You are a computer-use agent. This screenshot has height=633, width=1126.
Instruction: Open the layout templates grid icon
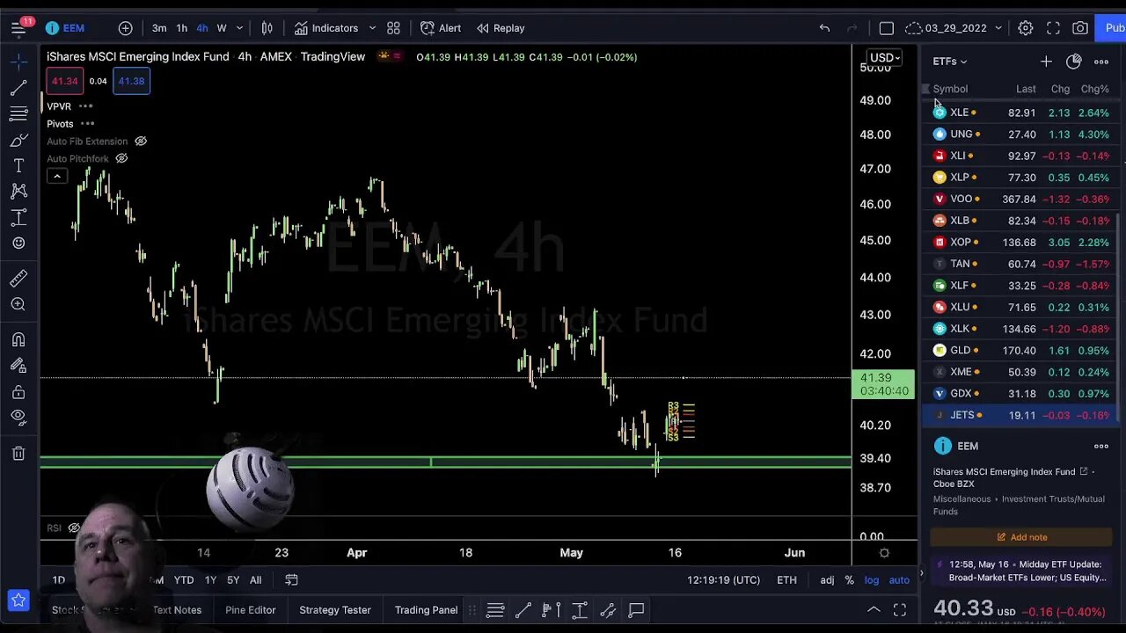point(393,28)
